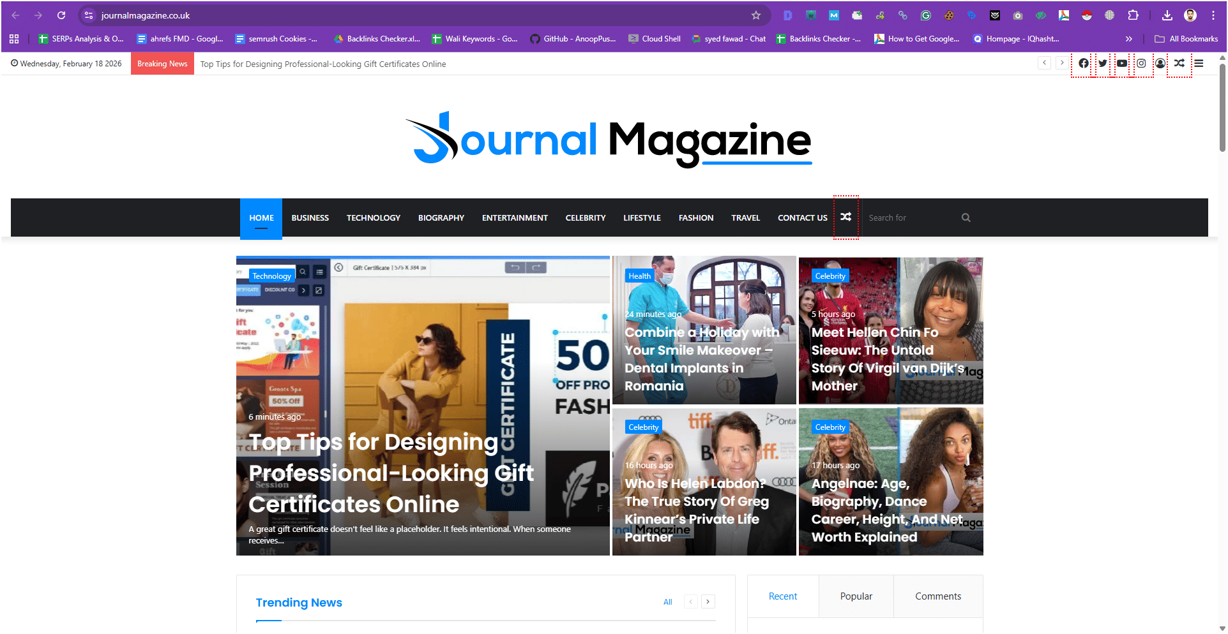Viewport: 1228px width, 634px height.
Task: Open Chrome three-dot menu
Action: tap(1213, 15)
